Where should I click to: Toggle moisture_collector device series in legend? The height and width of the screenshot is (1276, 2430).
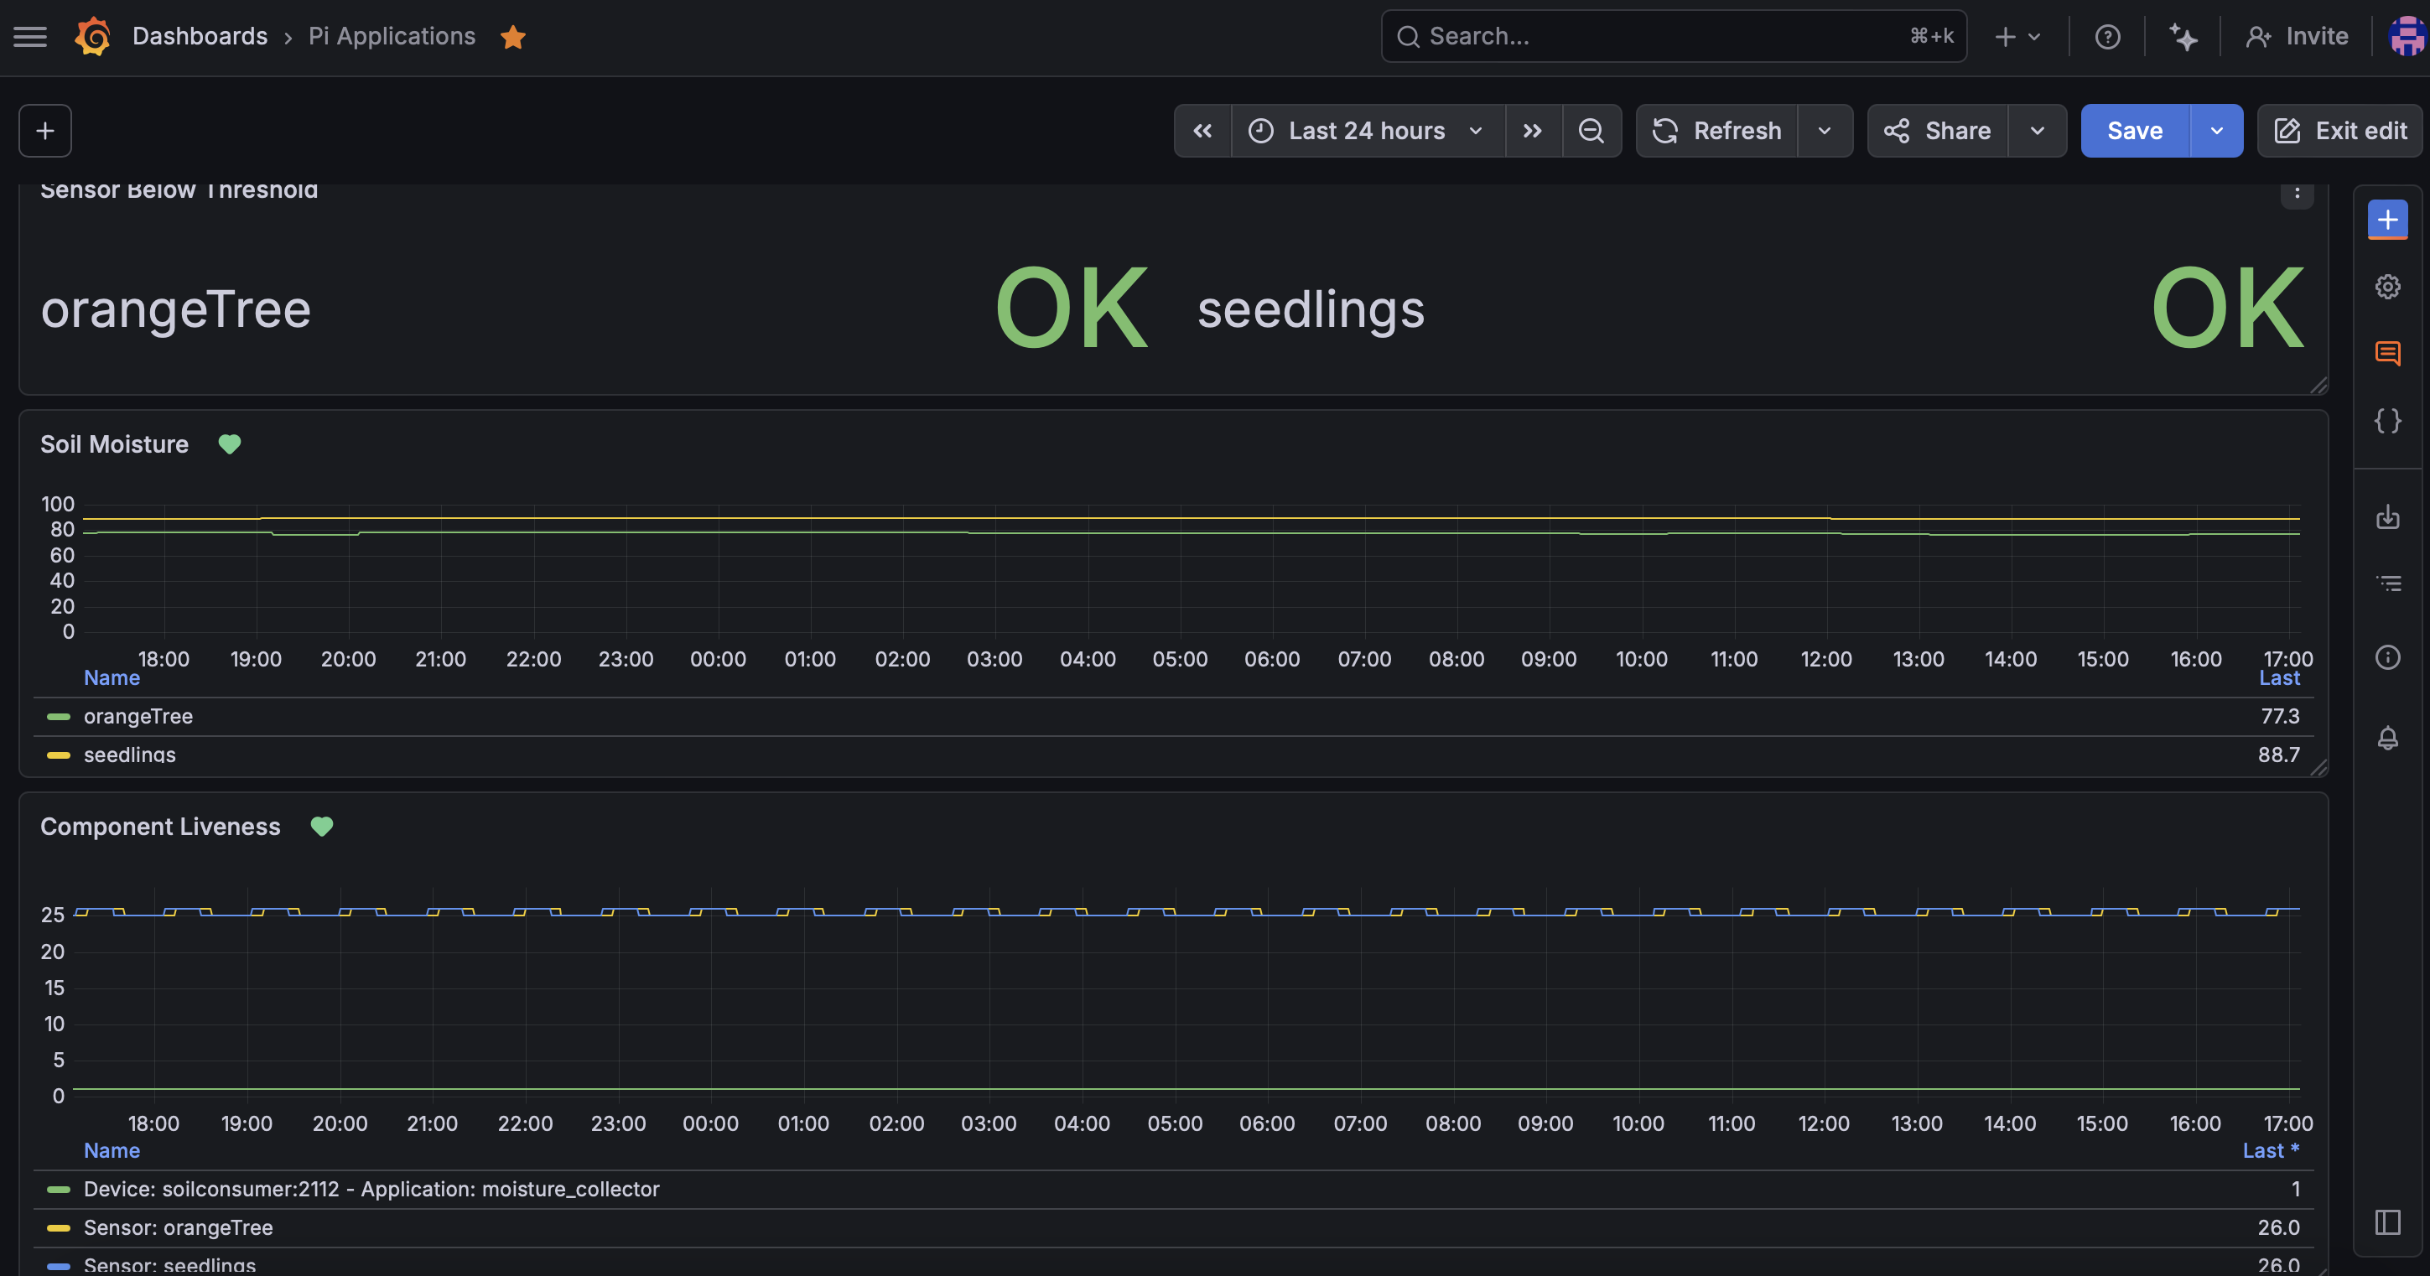[x=371, y=1190]
